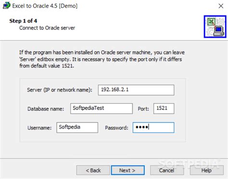
Task: Click the 'Database name:' label
Action: pyautogui.click(x=46, y=109)
